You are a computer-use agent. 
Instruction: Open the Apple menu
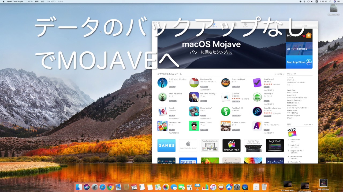(3, 1)
